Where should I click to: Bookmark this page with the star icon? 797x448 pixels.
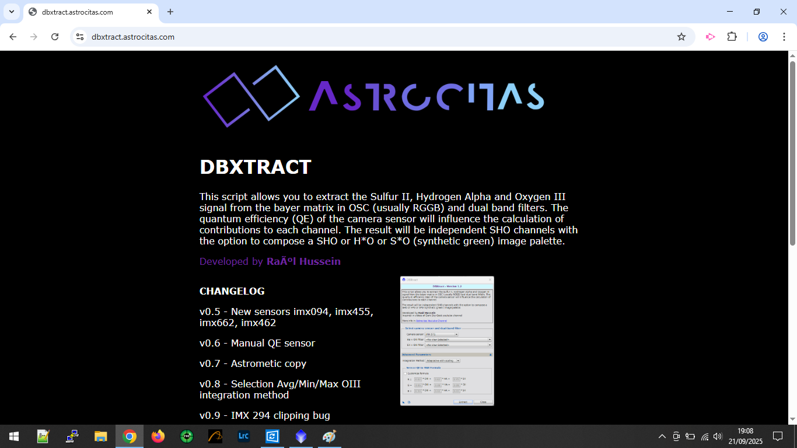click(x=681, y=37)
